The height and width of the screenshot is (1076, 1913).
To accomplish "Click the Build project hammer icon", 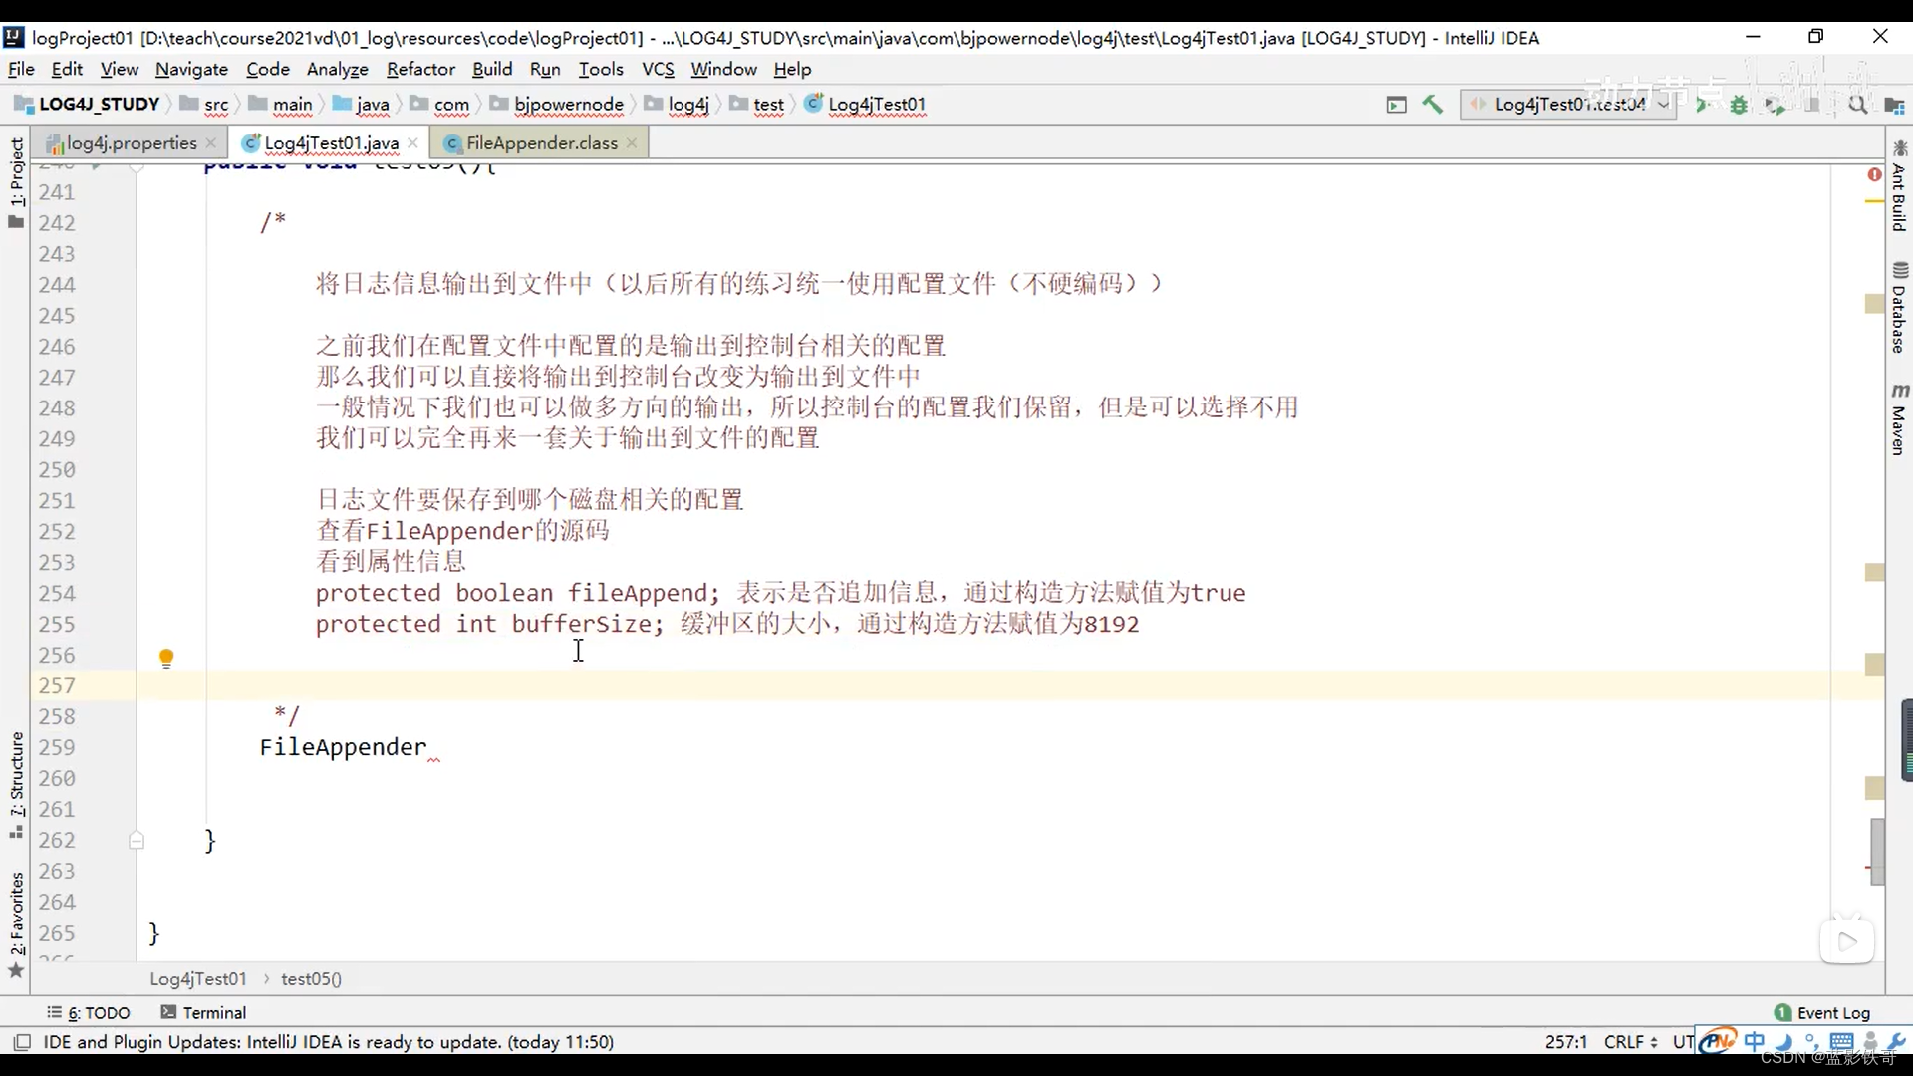I will [x=1433, y=104].
